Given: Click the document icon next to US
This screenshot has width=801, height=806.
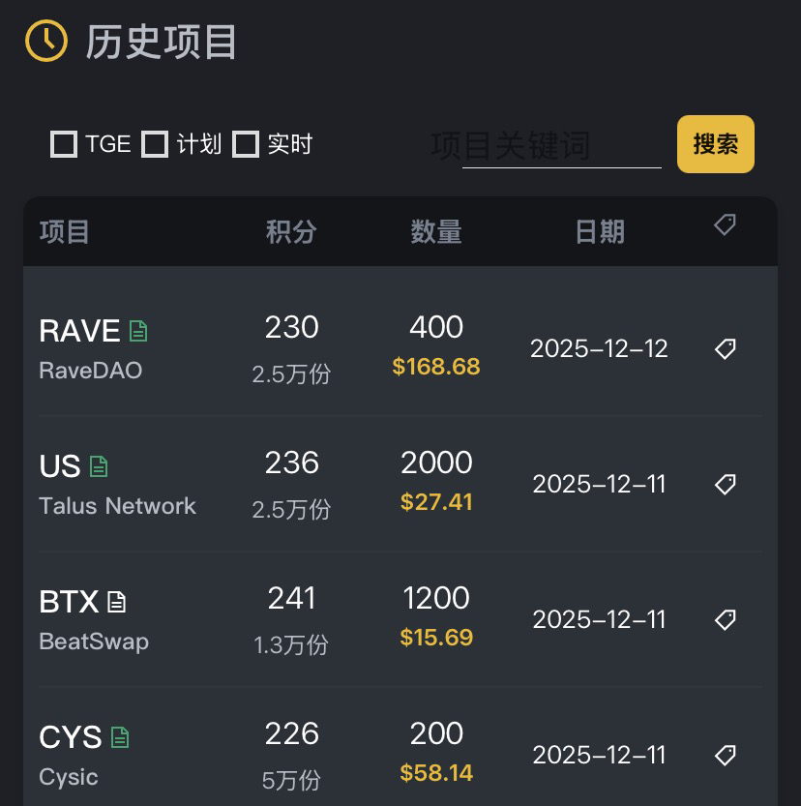Looking at the screenshot, I should click(x=99, y=466).
